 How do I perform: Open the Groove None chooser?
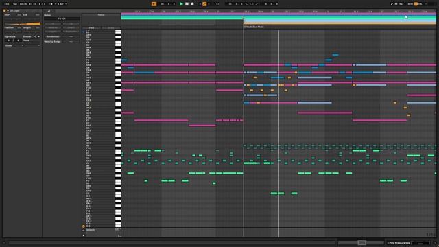click(31, 40)
